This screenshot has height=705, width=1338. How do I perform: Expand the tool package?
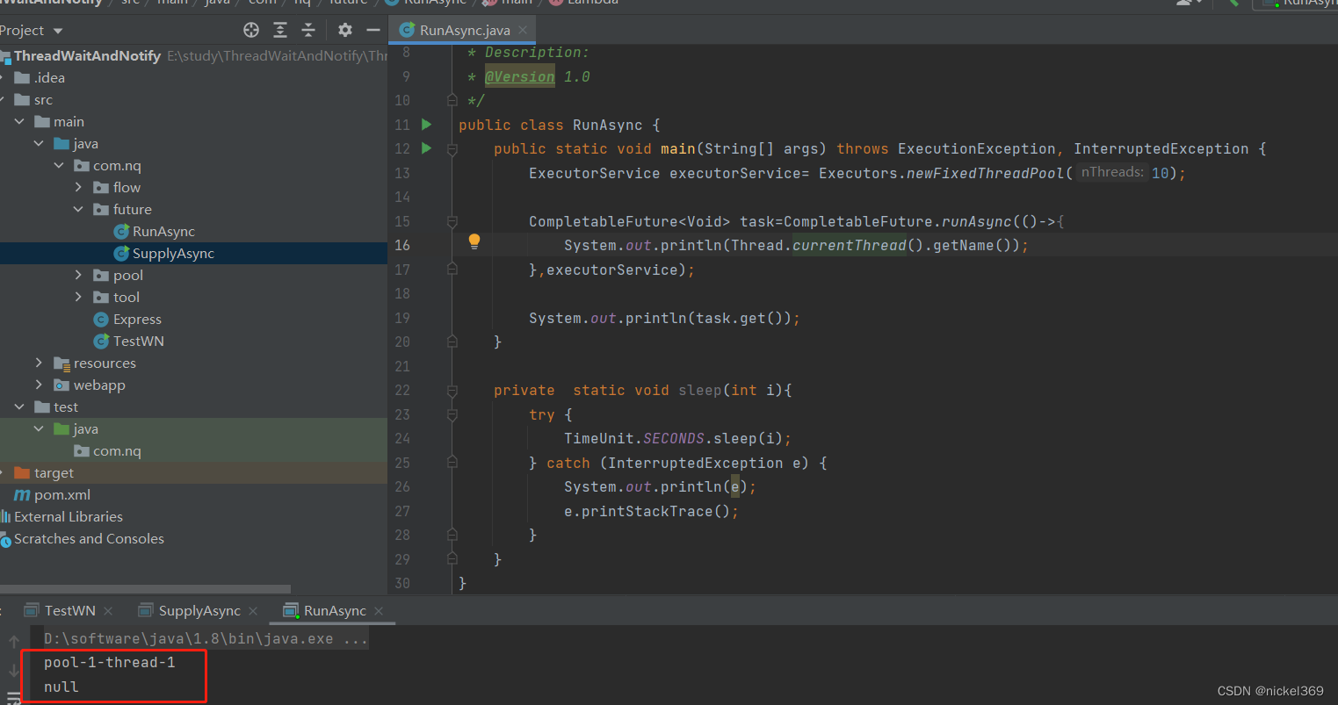(78, 297)
